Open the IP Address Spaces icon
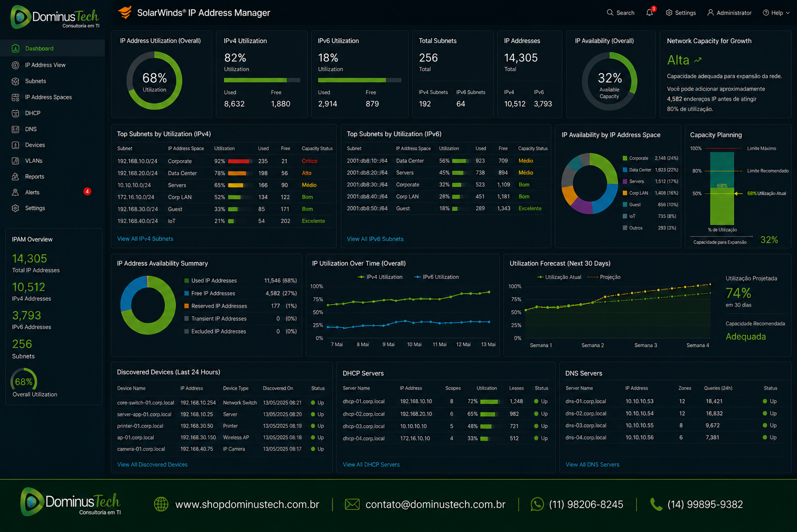This screenshot has height=532, width=797. point(16,97)
